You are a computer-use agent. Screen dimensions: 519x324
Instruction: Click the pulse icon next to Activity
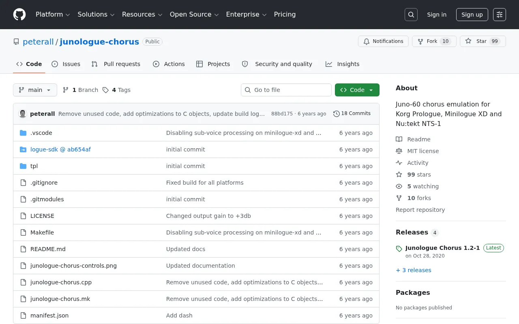point(399,163)
